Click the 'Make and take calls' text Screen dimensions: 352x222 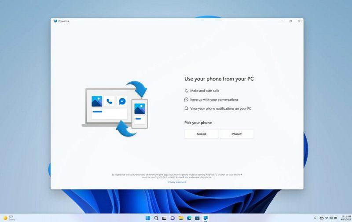click(x=205, y=91)
